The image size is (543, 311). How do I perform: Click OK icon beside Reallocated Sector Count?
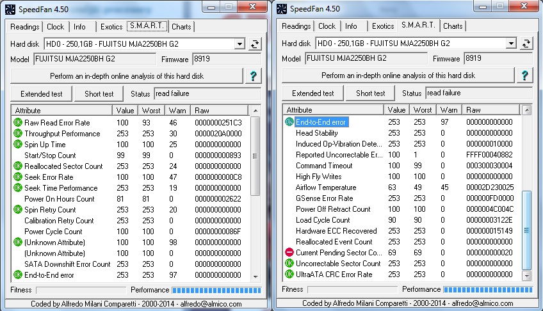tap(18, 166)
